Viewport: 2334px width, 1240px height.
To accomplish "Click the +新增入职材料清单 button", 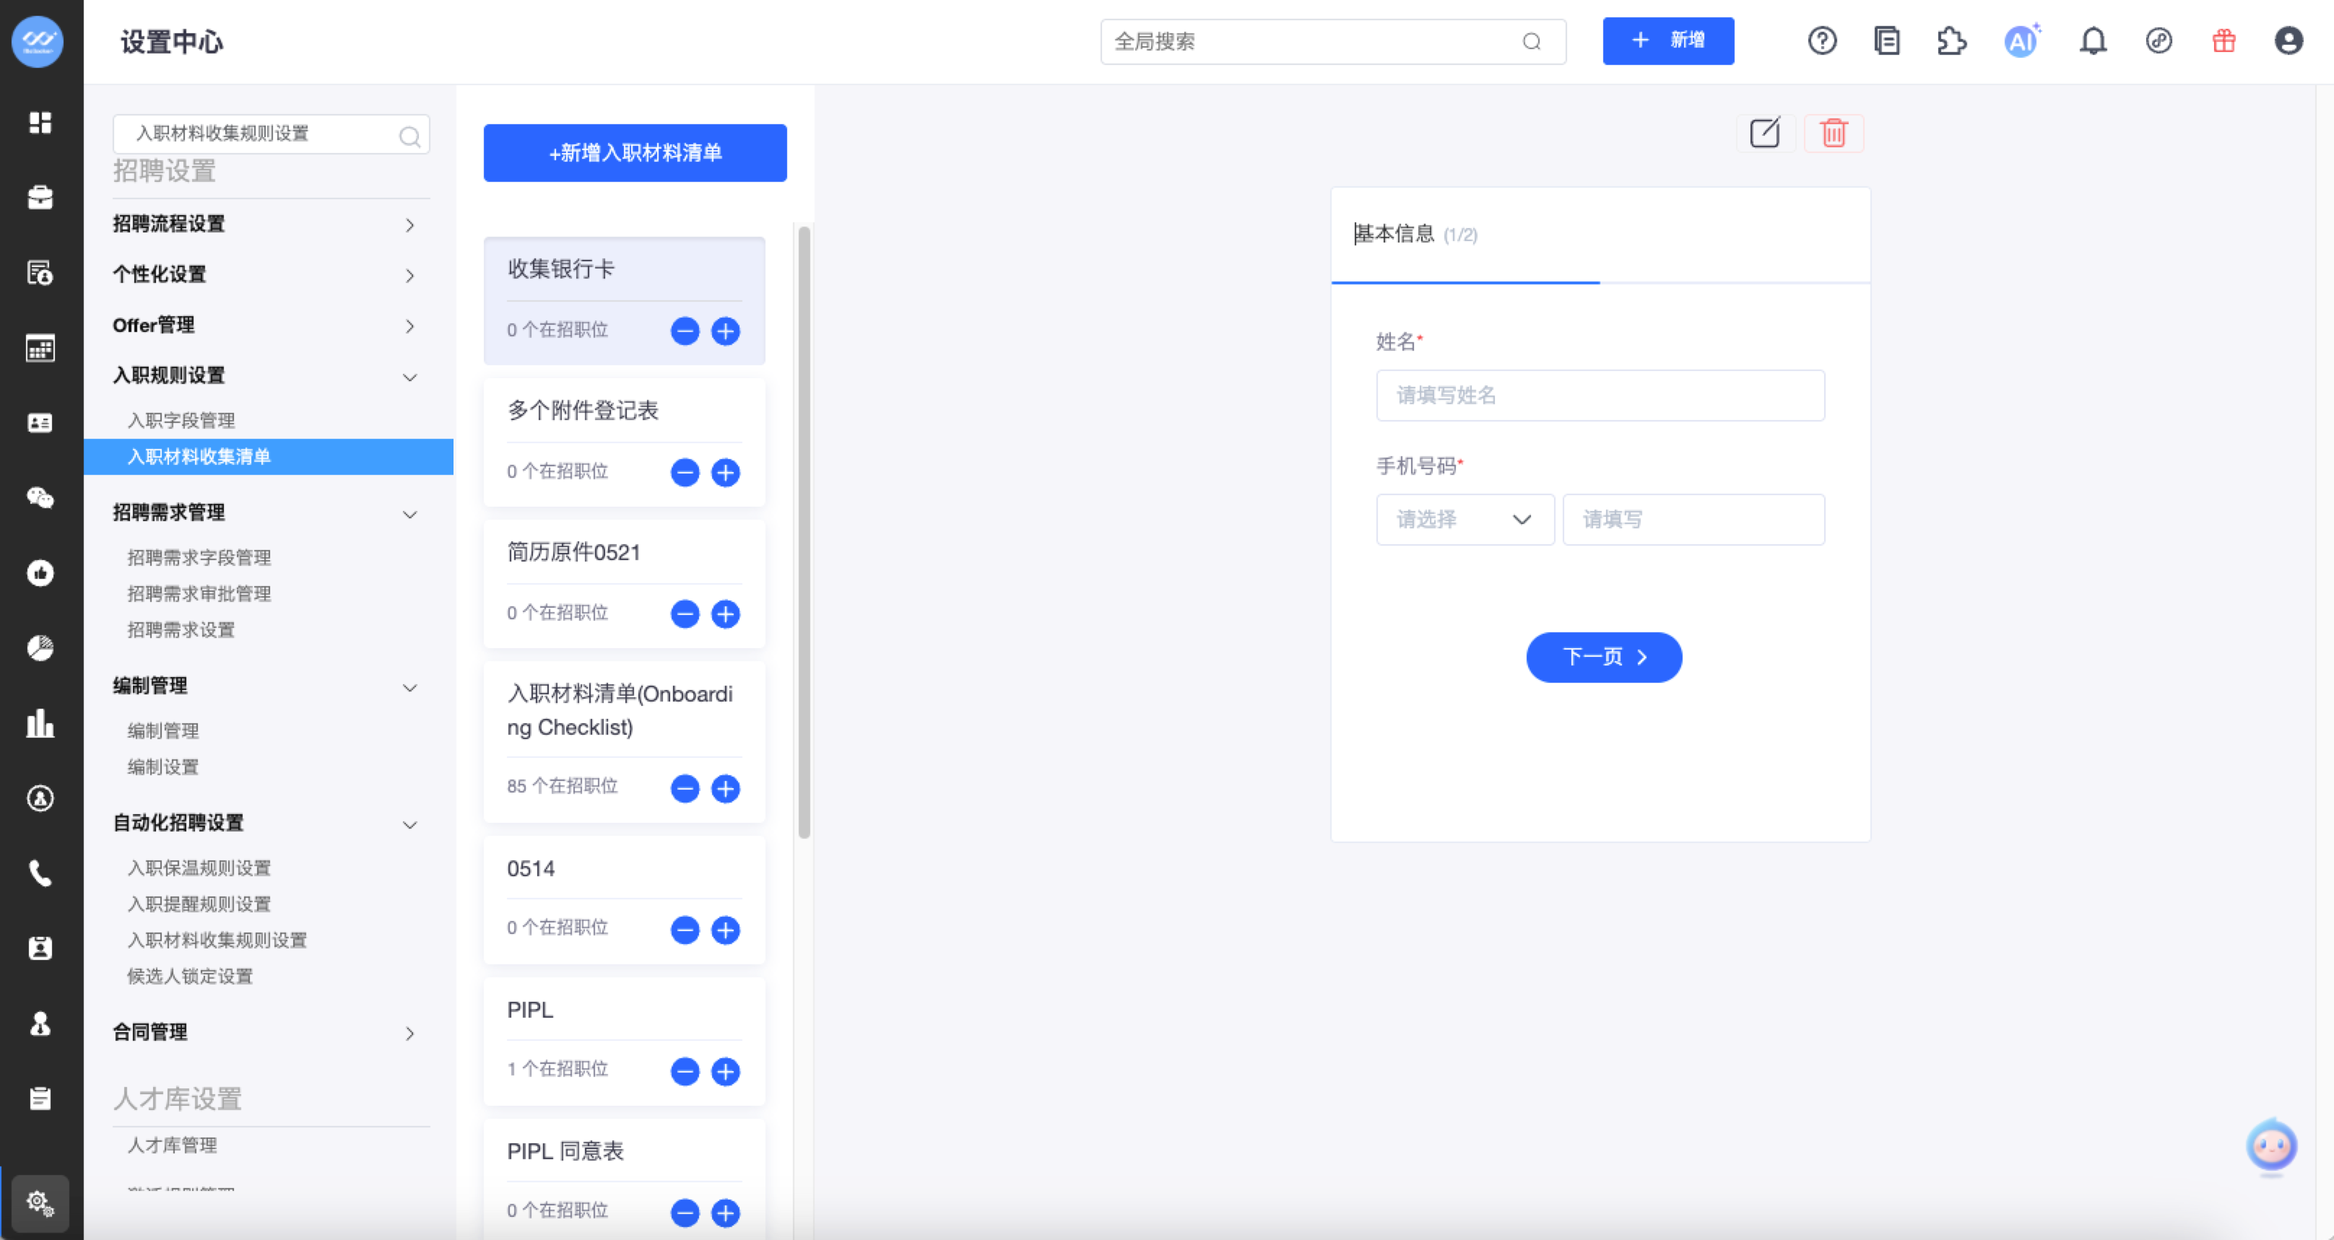I will 635,153.
